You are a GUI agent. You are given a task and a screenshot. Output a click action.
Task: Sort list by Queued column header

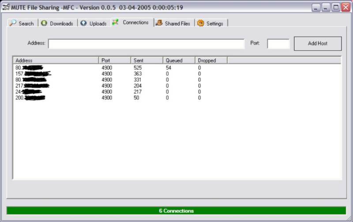coord(179,60)
